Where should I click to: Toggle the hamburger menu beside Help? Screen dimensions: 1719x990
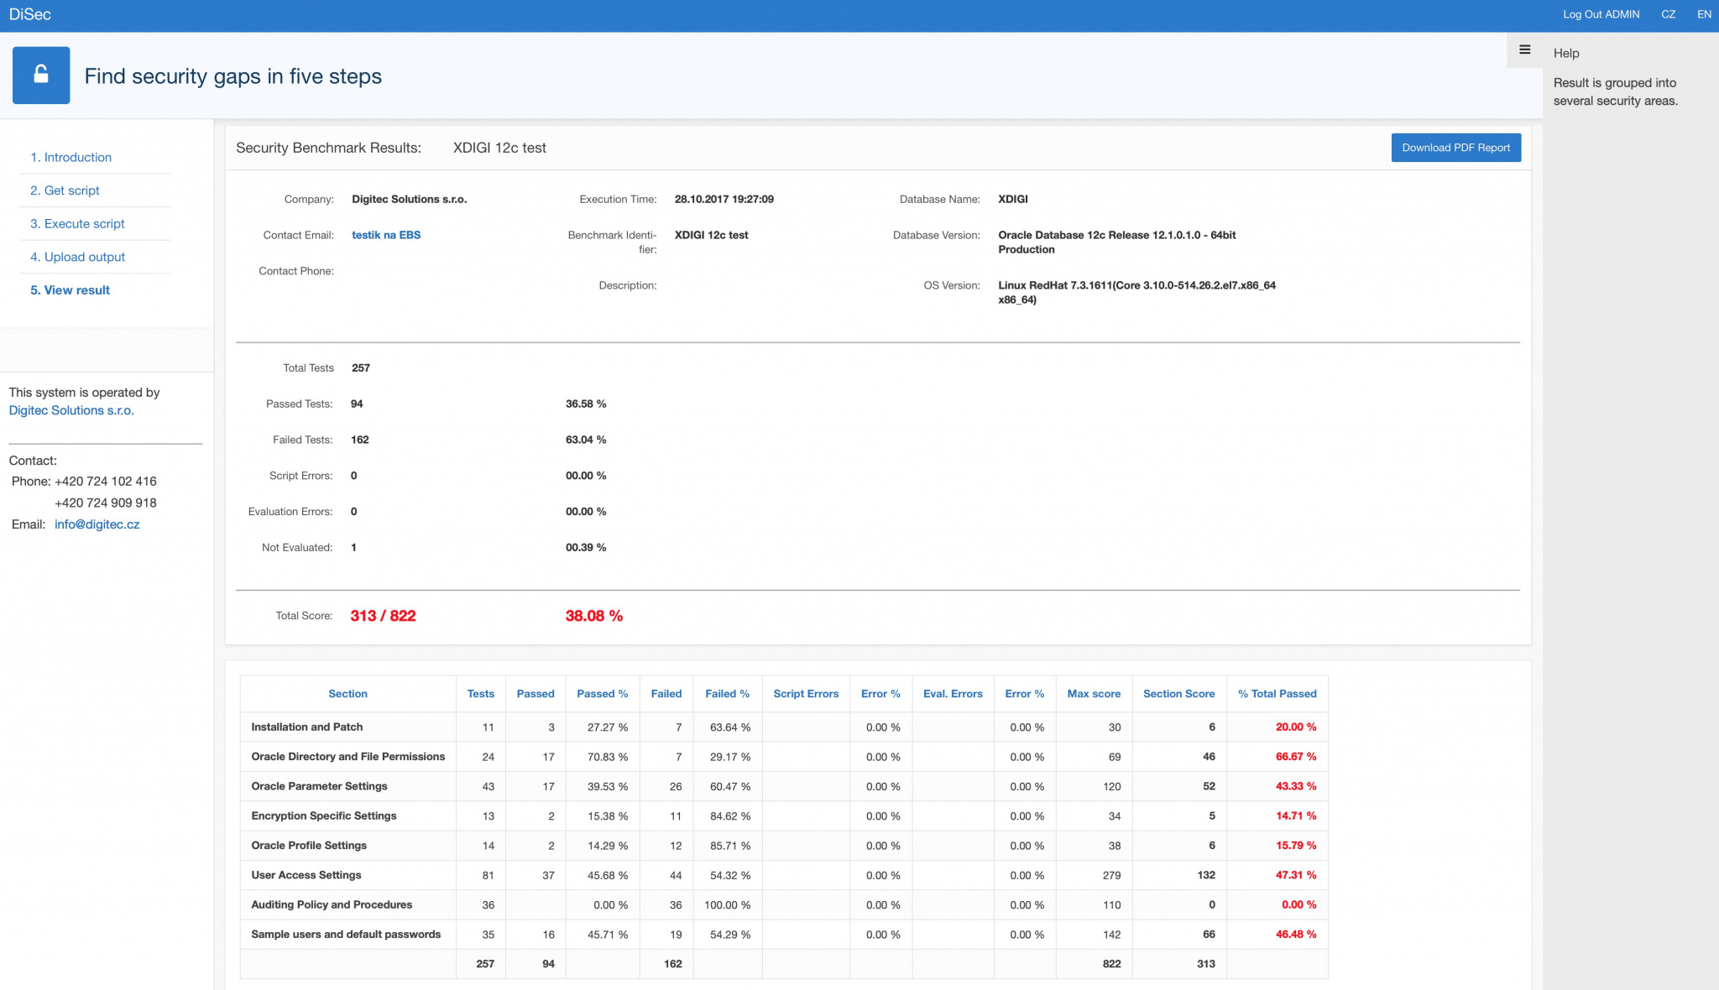1524,50
